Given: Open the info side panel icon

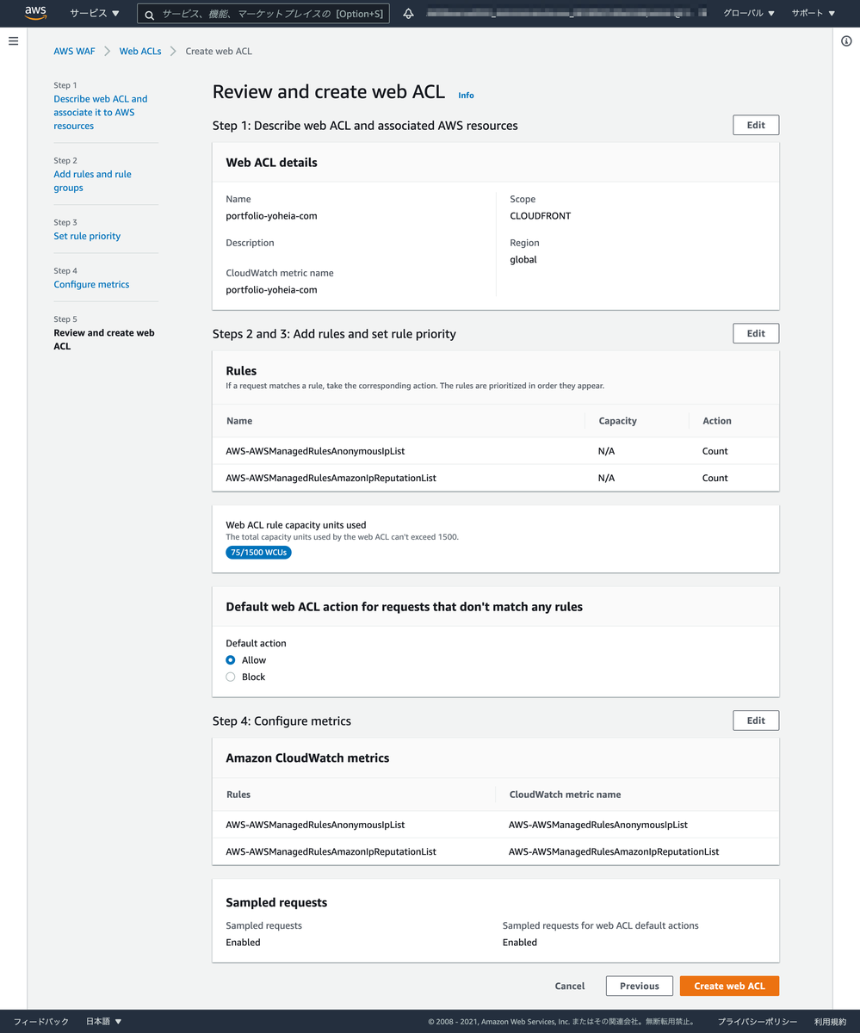Looking at the screenshot, I should [x=845, y=40].
